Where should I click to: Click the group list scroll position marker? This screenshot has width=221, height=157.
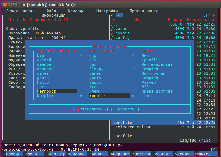[x=133, y=69]
